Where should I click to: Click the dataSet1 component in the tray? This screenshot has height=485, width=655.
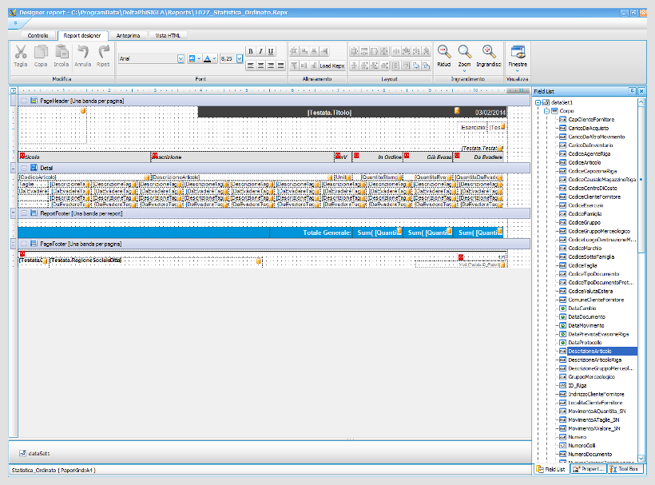pyautogui.click(x=34, y=453)
